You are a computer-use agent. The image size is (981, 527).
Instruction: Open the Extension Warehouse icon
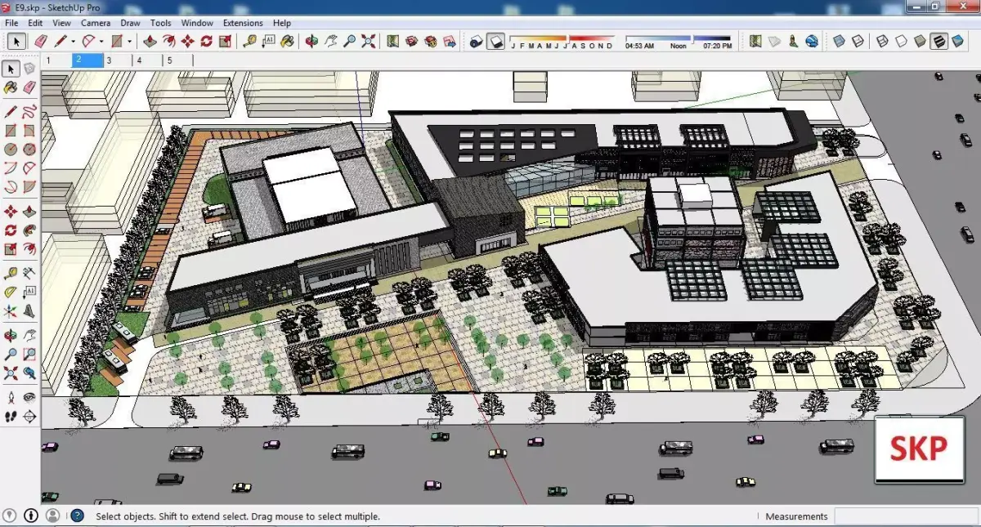(x=431, y=41)
